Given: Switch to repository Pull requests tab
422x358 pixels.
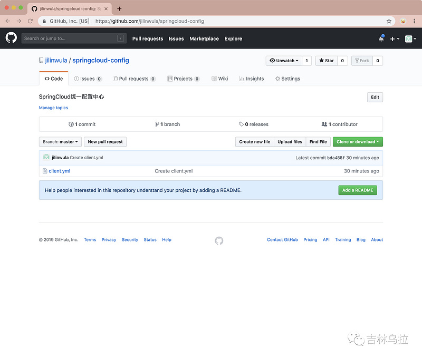Looking at the screenshot, I should click(x=135, y=79).
